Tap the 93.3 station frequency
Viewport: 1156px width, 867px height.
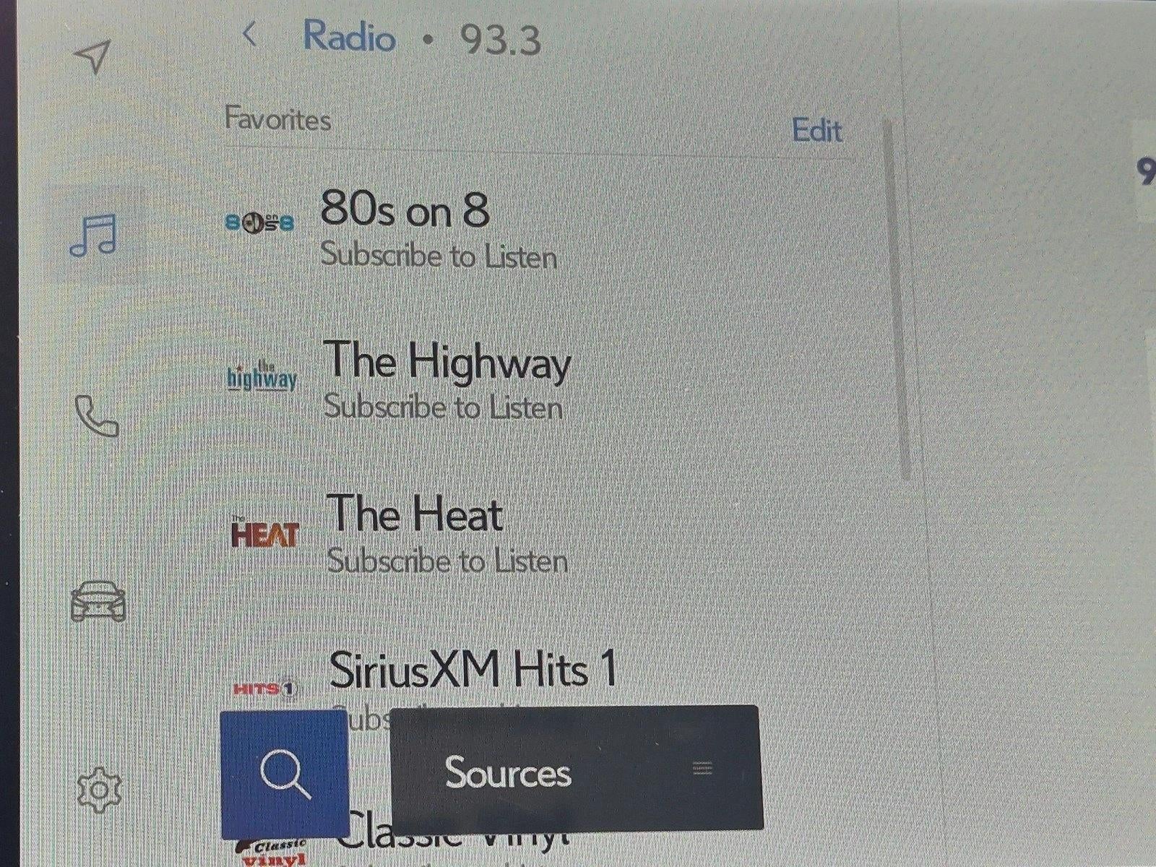(501, 39)
